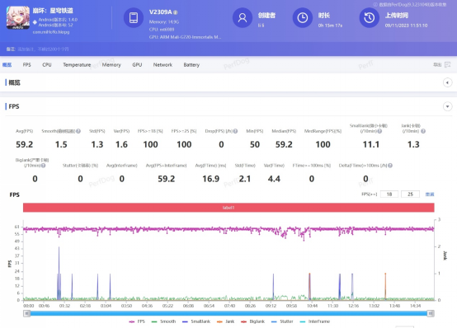
Task: Click the notes icon beside export
Action: coord(447,64)
